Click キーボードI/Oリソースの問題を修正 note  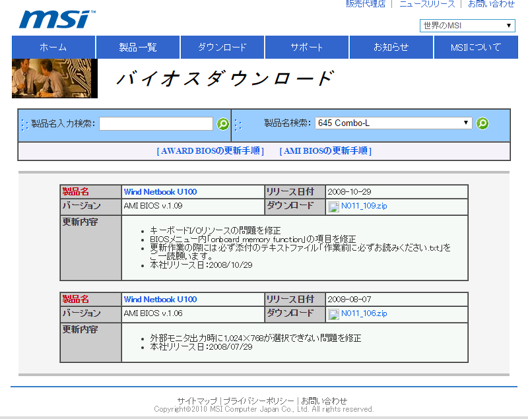coord(215,230)
